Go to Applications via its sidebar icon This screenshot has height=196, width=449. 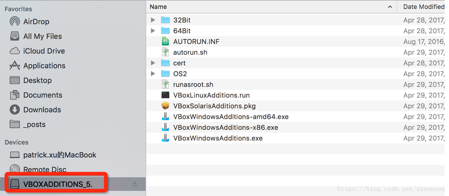pyautogui.click(x=15, y=65)
